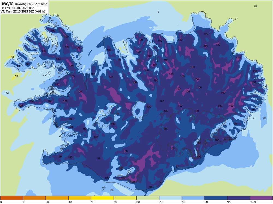The height and width of the screenshot is (204, 273).
Task: Click the '72' humidity value over the sea
Action: pyautogui.click(x=7, y=93)
